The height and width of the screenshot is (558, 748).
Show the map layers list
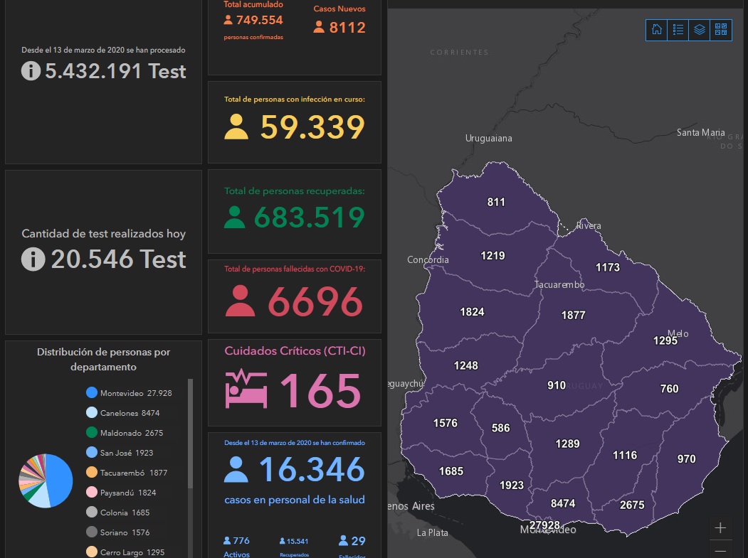tap(700, 30)
